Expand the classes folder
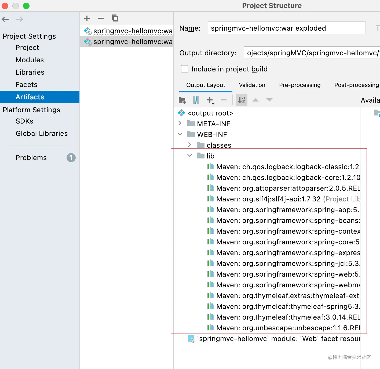The width and height of the screenshot is (380, 369). click(x=190, y=145)
